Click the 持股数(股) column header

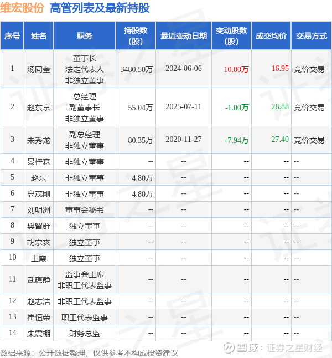click(136, 35)
